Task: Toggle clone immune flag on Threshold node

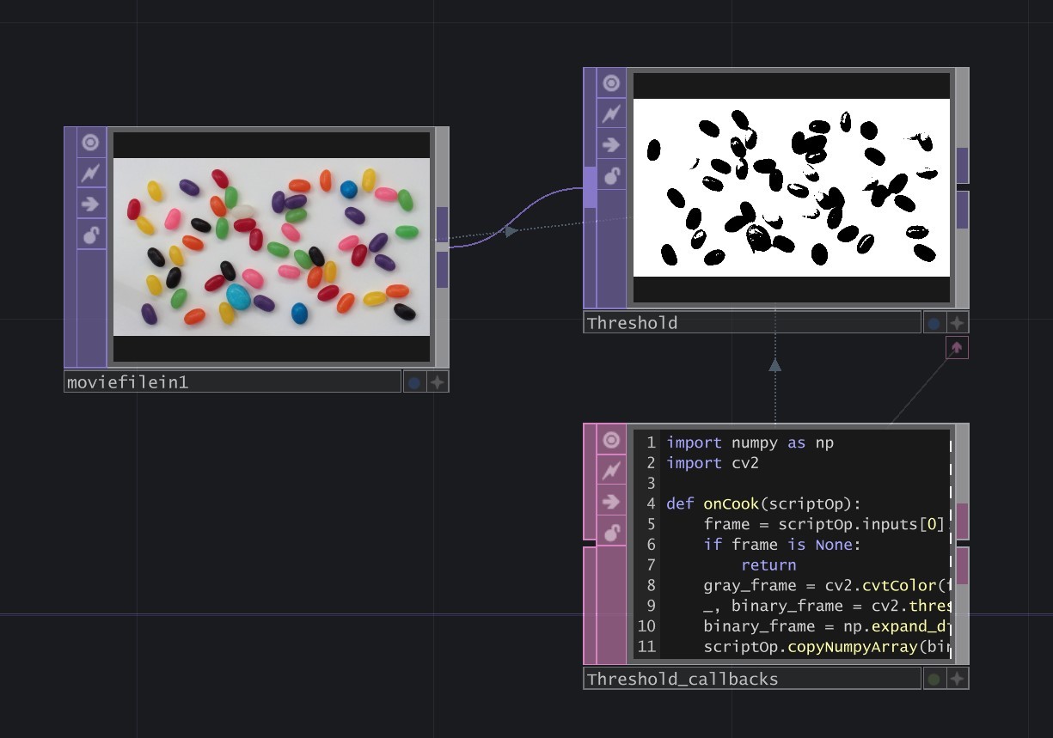Action: click(x=611, y=113)
